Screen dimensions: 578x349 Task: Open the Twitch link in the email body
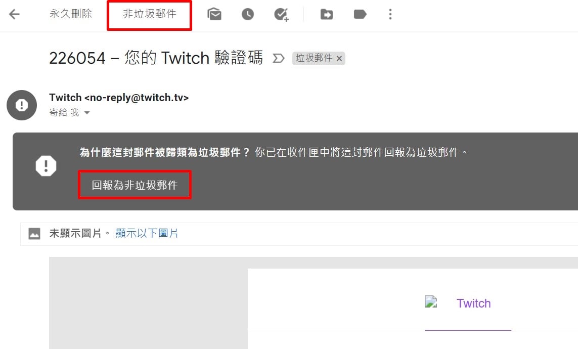pyautogui.click(x=474, y=303)
